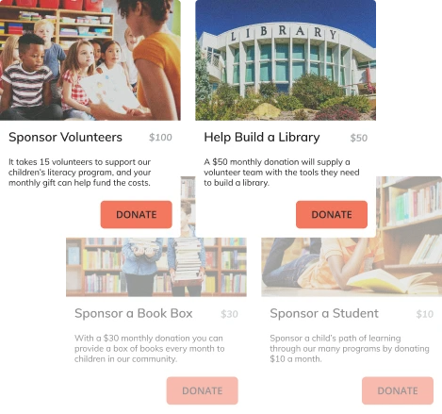Image resolution: width=442 pixels, height=414 pixels.
Task: Click the $50 price label
Action: (x=359, y=138)
